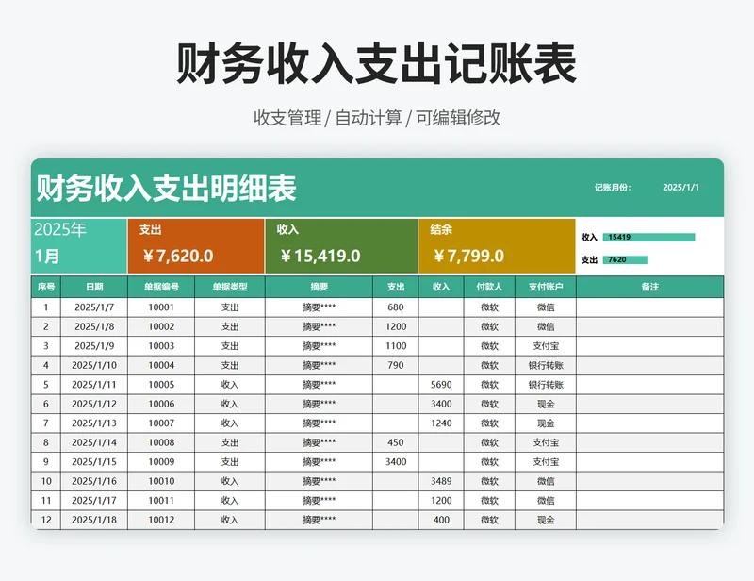Viewport: 754px width, 581px height.
Task: Select the 收入 column header
Action: pos(441,287)
